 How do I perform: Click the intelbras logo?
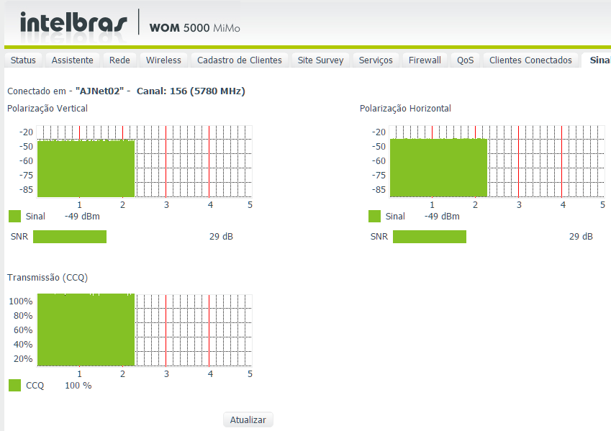tap(73, 22)
